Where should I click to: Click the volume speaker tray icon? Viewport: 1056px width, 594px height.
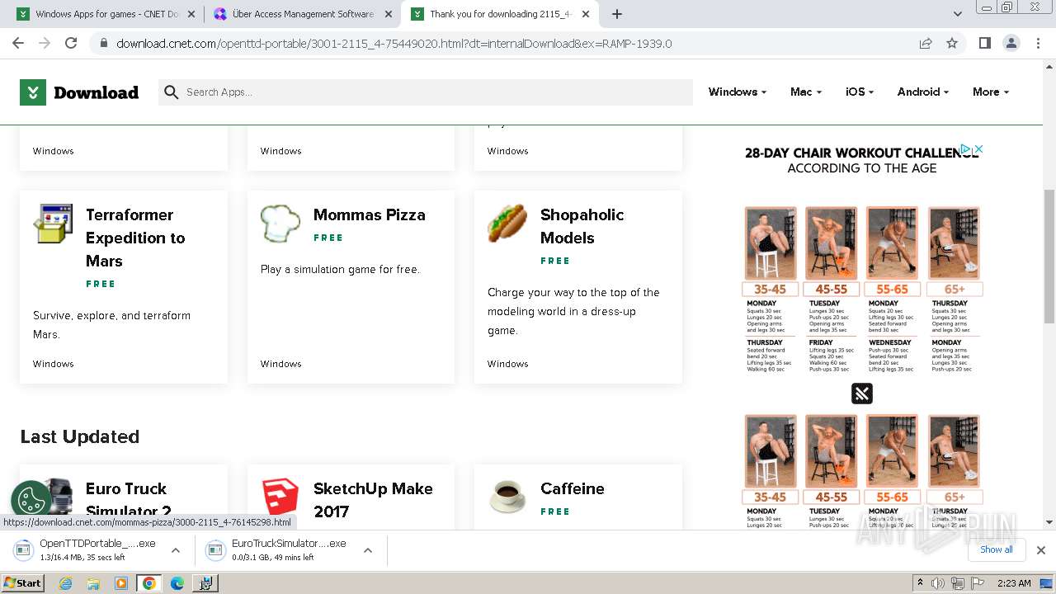click(939, 583)
